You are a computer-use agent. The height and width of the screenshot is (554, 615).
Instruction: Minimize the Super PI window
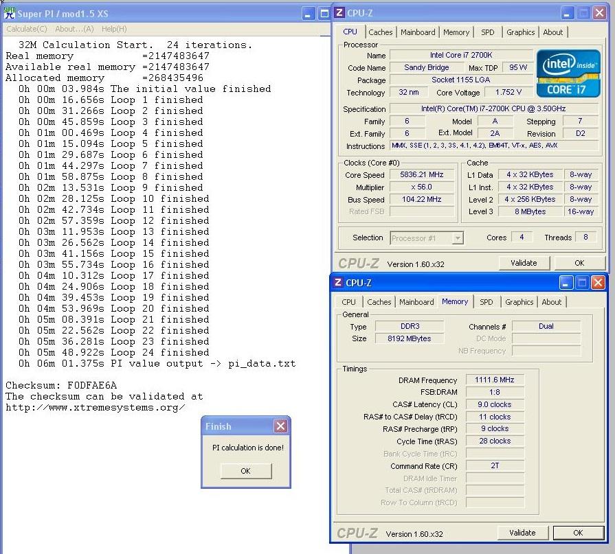(309, 14)
